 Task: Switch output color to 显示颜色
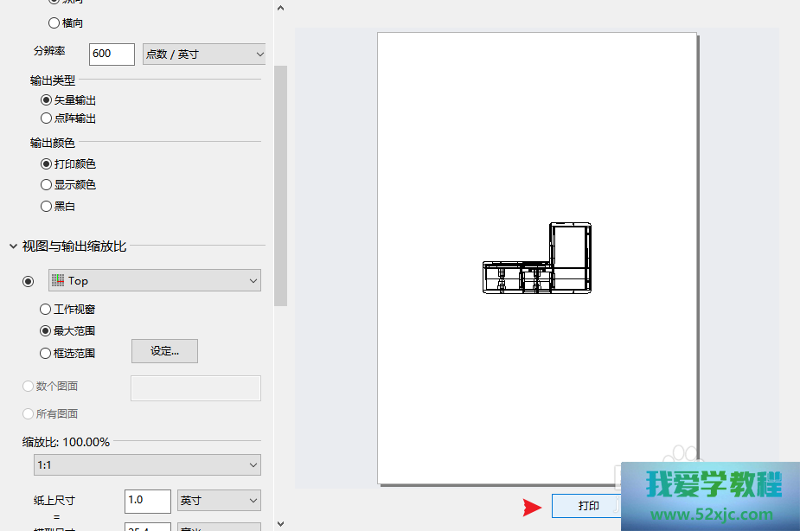47,184
